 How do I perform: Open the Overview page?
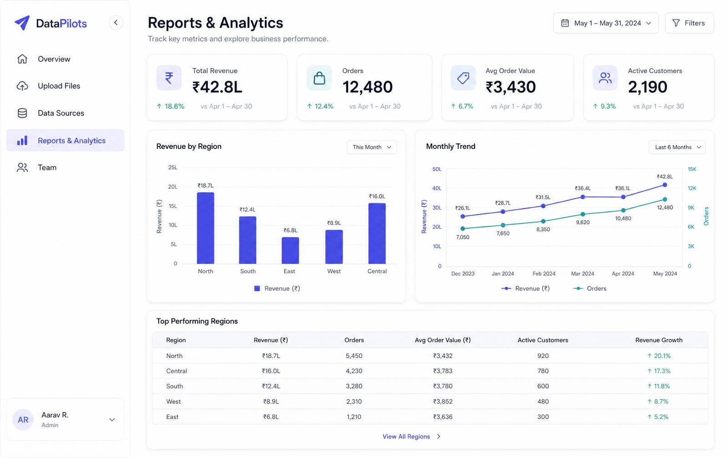pos(65,59)
